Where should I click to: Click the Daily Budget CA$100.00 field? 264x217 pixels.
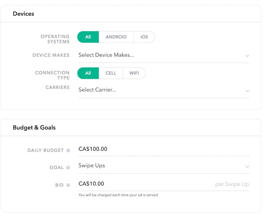pos(164,149)
